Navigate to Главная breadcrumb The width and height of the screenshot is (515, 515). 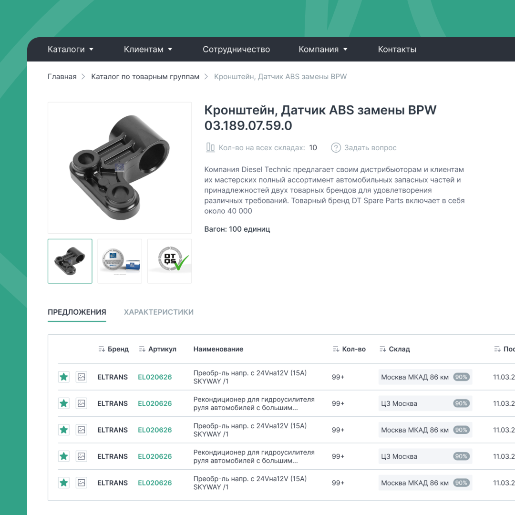(62, 76)
